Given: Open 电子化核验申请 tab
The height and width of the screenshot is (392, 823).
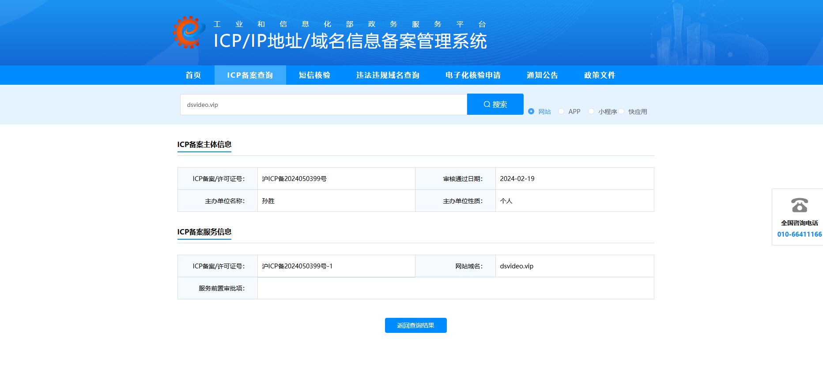Looking at the screenshot, I should pyautogui.click(x=473, y=75).
